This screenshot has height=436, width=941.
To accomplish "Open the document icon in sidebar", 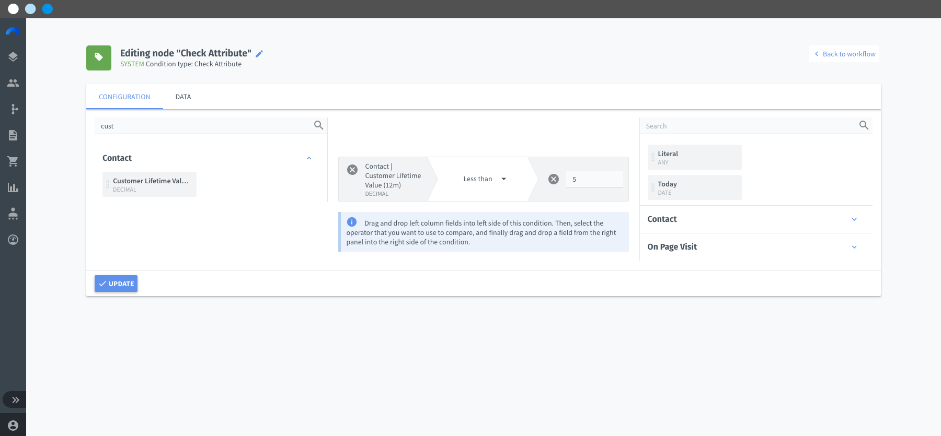I will [13, 135].
